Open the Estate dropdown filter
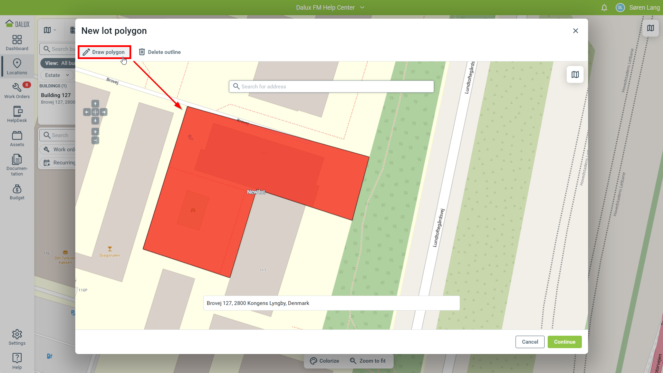 (57, 75)
